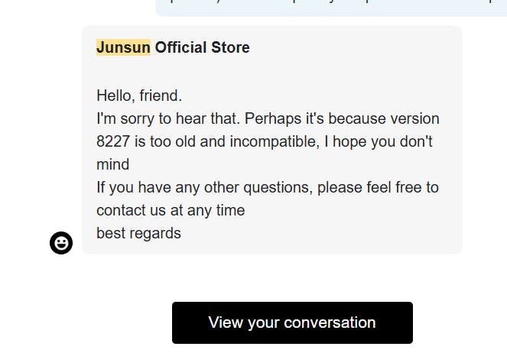The width and height of the screenshot is (507, 353).
Task: Click the Official Store sender name
Action: coord(203,47)
